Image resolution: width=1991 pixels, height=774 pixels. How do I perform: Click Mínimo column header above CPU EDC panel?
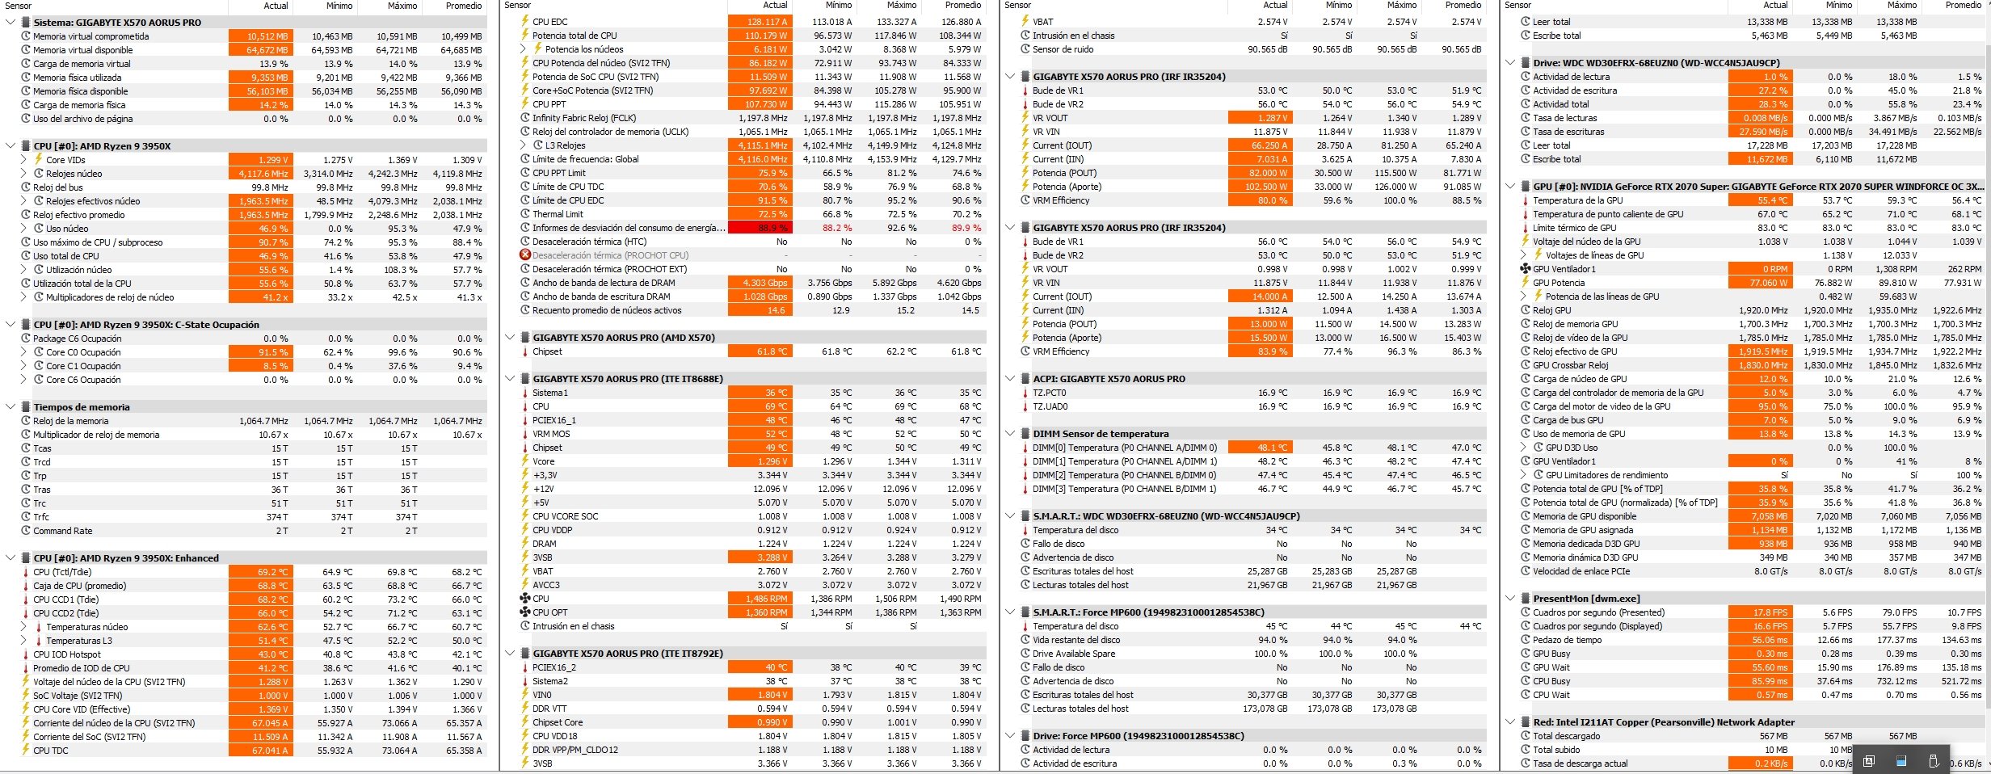coord(823,6)
